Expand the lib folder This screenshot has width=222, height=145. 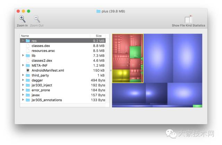click(23, 55)
